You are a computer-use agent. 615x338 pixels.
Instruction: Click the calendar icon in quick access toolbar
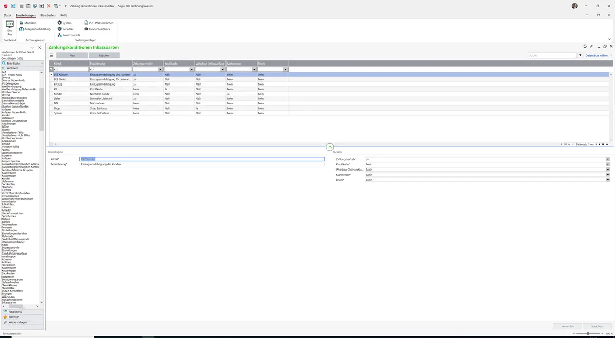[x=28, y=6]
